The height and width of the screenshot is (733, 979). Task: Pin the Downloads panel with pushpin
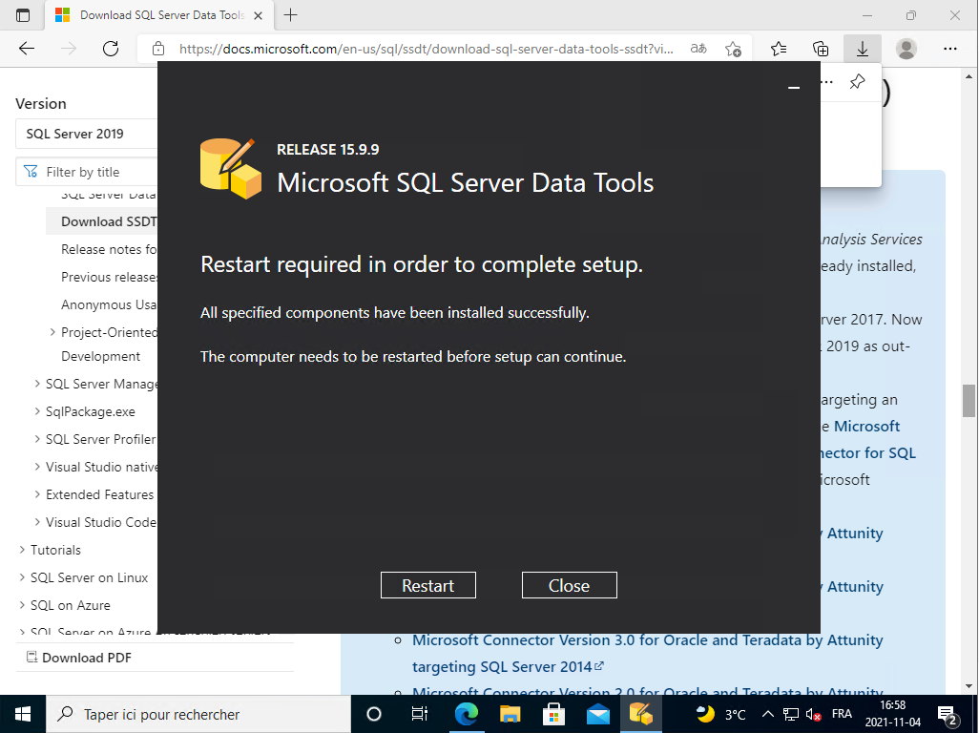(857, 82)
